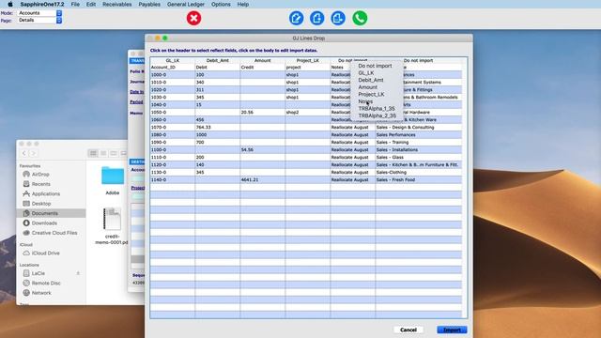Open Network in Finder sidebar

click(x=41, y=293)
